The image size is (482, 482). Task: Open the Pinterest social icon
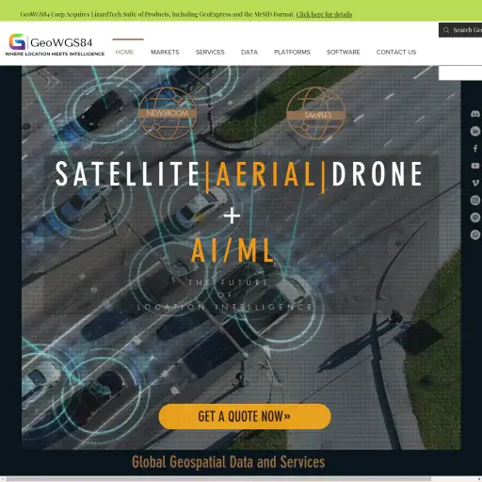coord(475,217)
